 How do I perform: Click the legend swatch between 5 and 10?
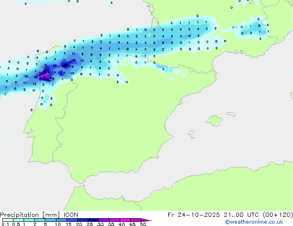pos(50,220)
